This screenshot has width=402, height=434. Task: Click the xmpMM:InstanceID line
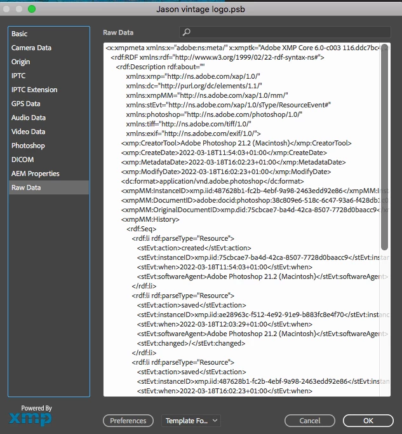(x=255, y=191)
